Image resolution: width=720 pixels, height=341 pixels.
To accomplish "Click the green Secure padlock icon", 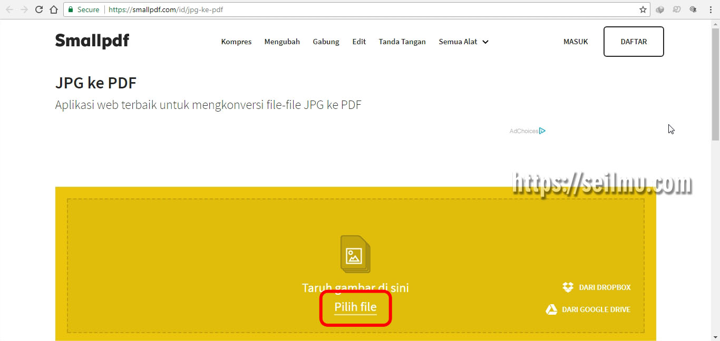I will (x=71, y=9).
